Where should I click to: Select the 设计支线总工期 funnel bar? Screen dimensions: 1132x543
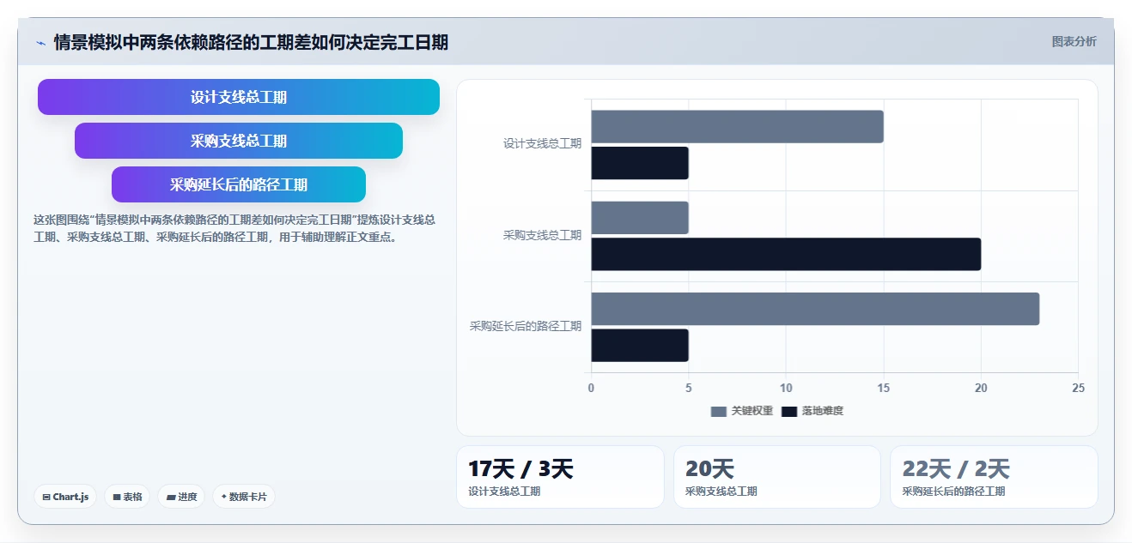point(239,97)
